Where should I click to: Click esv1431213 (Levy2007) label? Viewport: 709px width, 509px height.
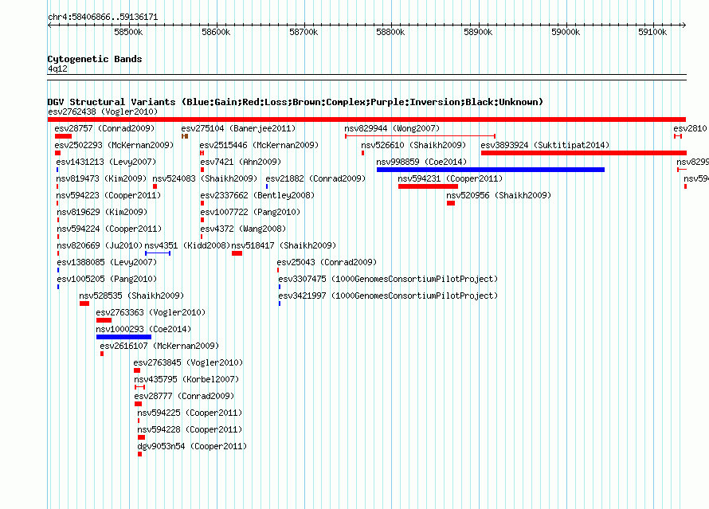point(106,162)
